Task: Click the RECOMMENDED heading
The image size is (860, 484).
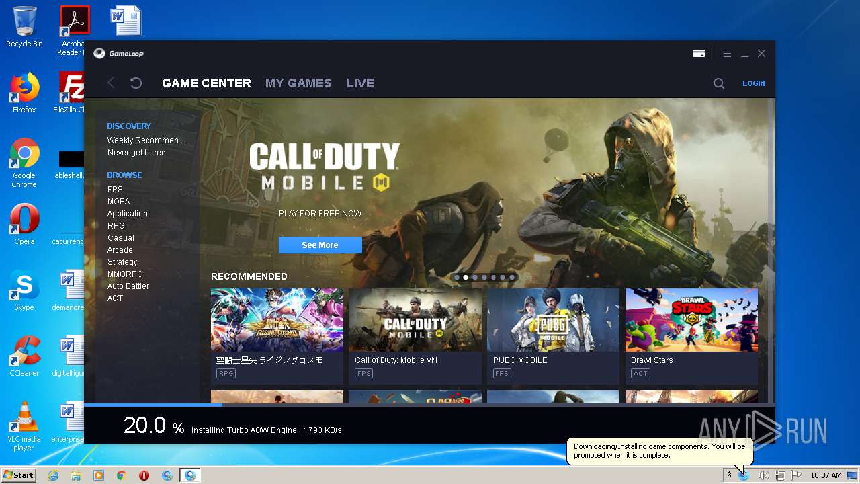Action: 249,276
